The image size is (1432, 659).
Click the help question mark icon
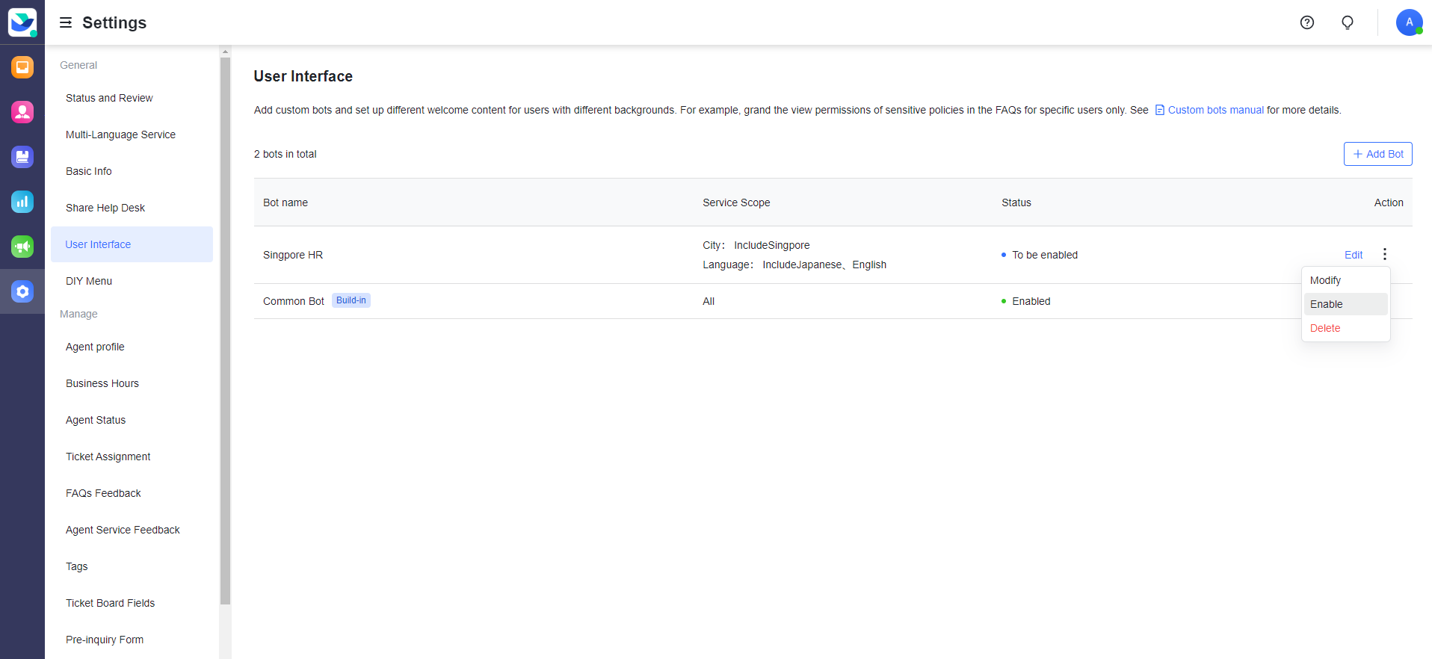pos(1306,22)
